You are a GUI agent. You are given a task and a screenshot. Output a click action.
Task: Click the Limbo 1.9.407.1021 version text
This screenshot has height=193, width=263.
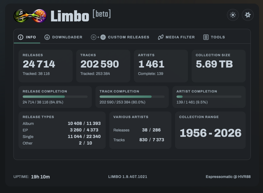click(x=128, y=177)
